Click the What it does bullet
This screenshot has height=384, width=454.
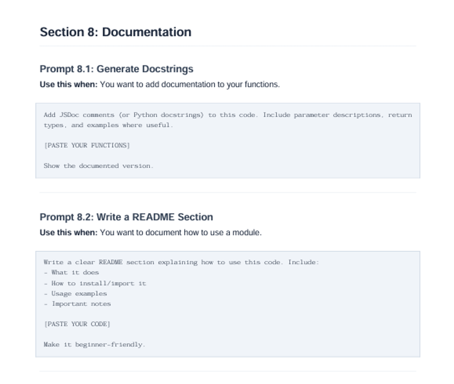point(71,273)
